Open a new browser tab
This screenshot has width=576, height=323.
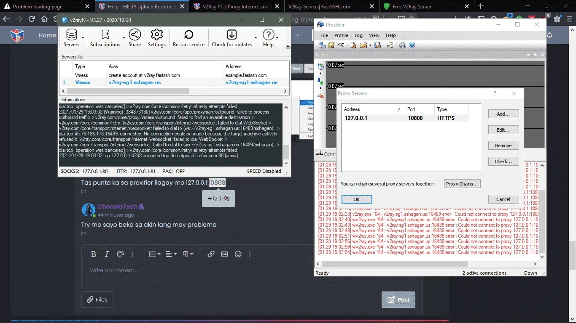(481, 6)
